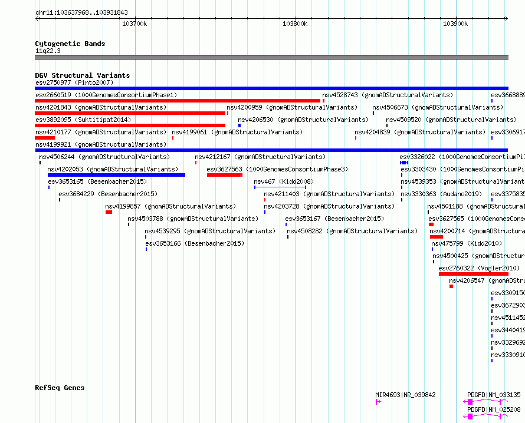Open nsv475799 (Kidd2010) label
This screenshot has width=525, height=423.
[x=467, y=243]
